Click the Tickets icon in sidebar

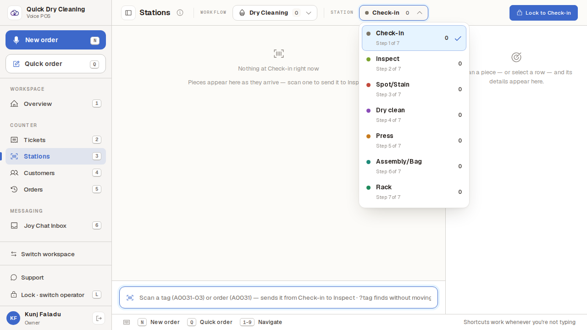(x=14, y=140)
